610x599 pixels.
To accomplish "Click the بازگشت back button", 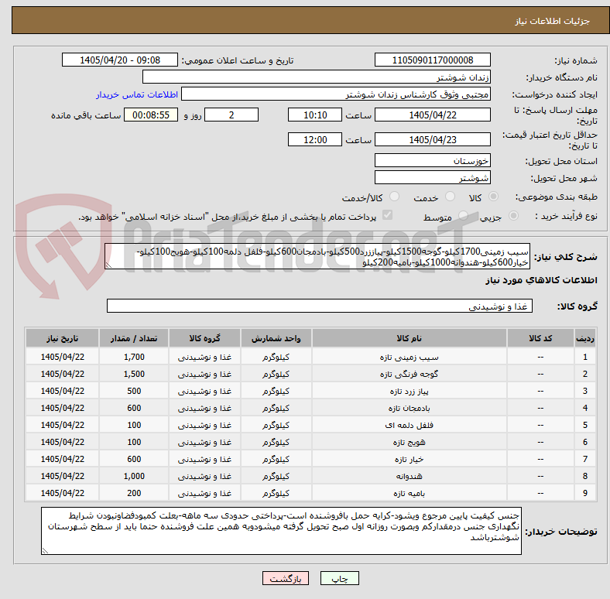I will click(286, 578).
